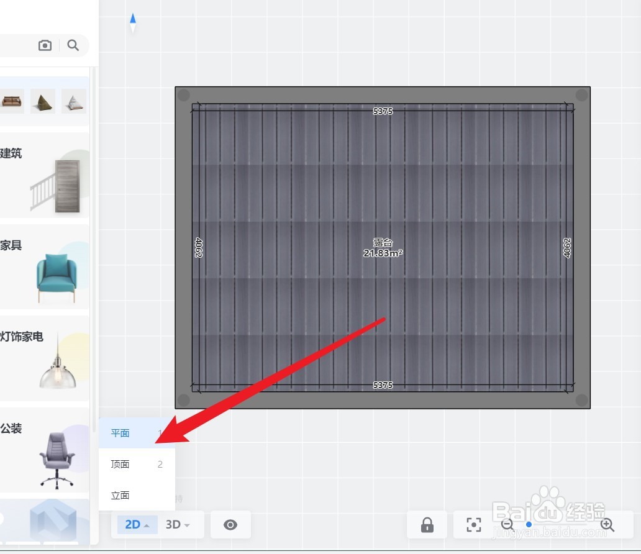Open image search via camera icon
The width and height of the screenshot is (641, 554).
45,45
